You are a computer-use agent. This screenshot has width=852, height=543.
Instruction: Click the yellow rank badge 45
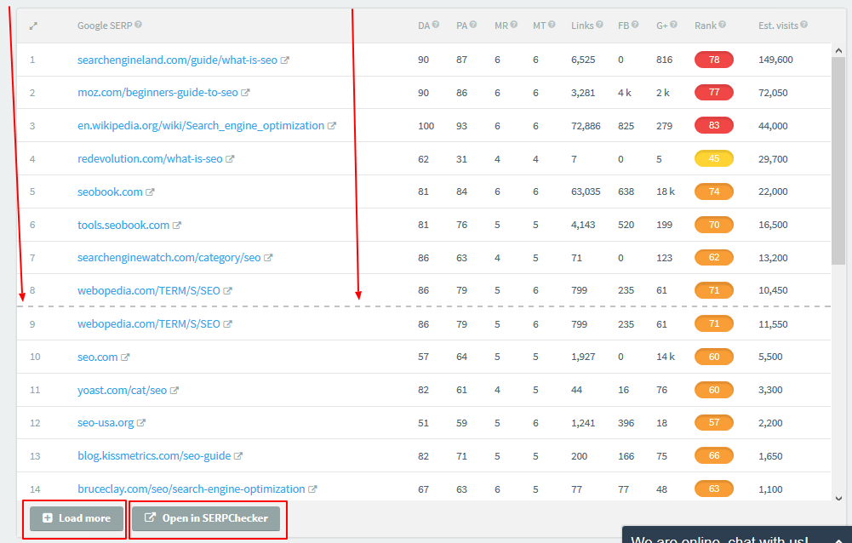click(x=714, y=158)
